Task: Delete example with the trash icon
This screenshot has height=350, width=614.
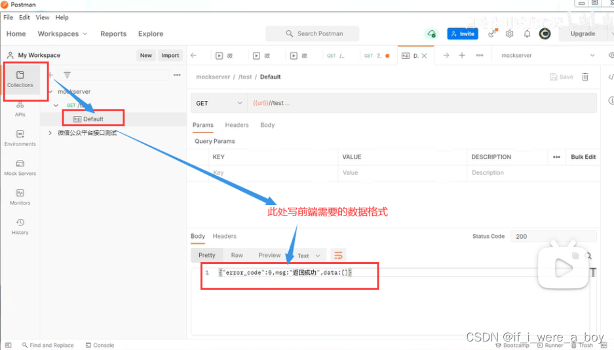Action: [585, 77]
